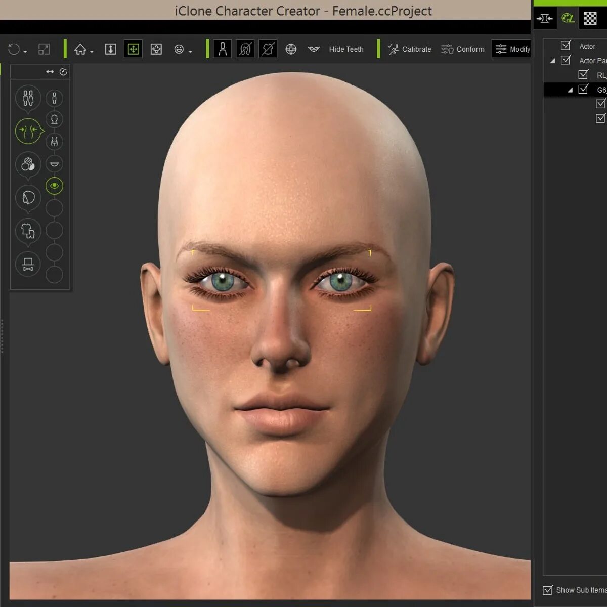607x607 pixels.
Task: Open the two-figures actor category
Action: click(28, 98)
